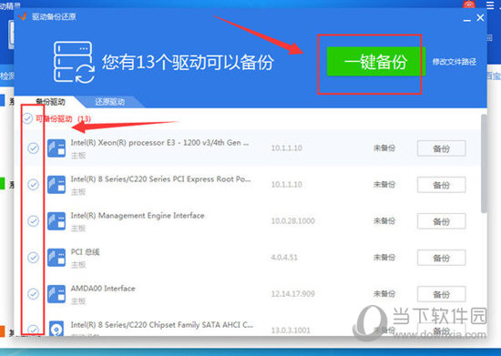Image resolution: width=501 pixels, height=356 pixels.
Task: Click the 驱动备份还原 title logo icon
Action: (23, 16)
